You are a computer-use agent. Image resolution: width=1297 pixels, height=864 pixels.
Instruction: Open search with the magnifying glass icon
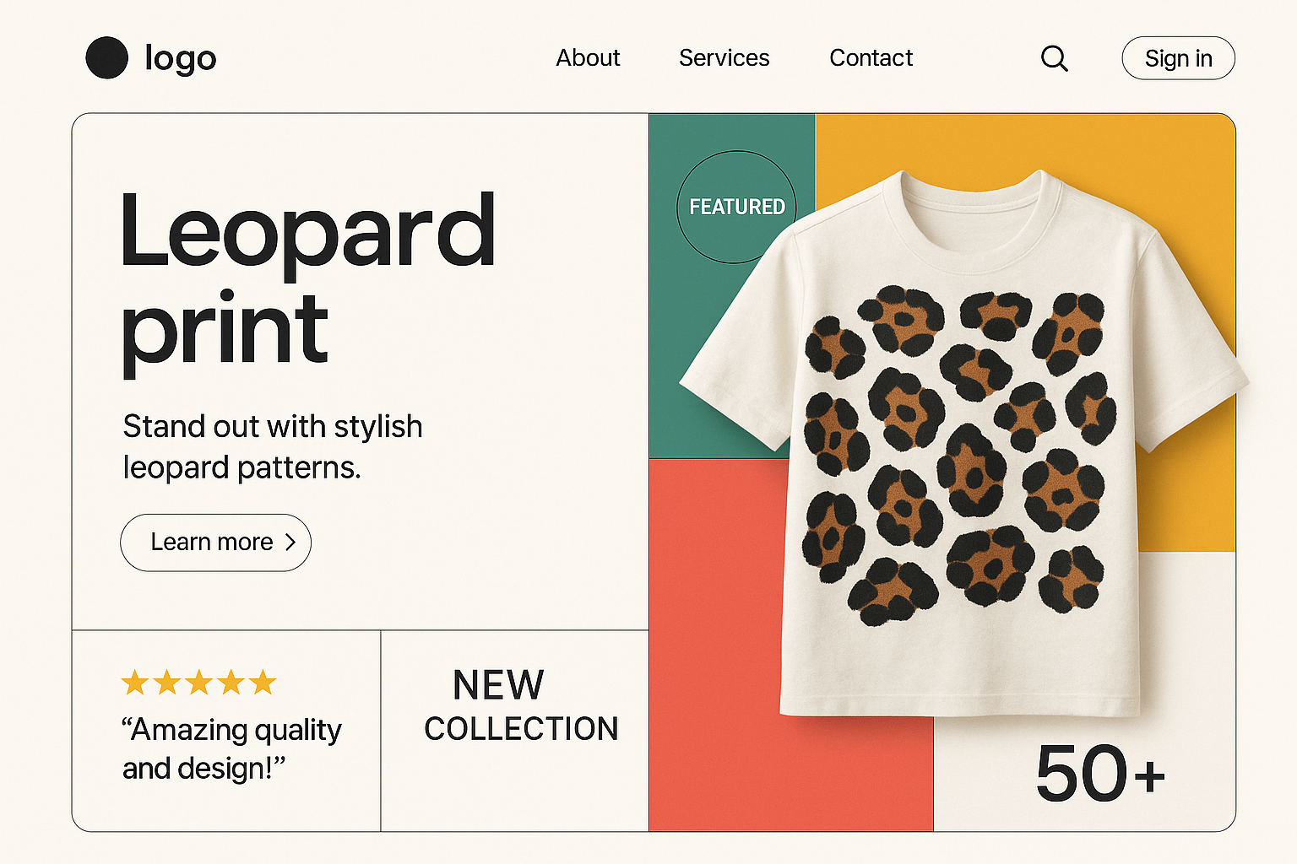1054,58
